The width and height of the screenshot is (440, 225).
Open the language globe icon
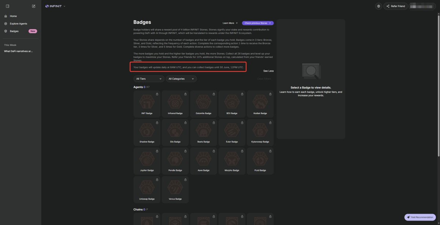pyautogui.click(x=379, y=6)
